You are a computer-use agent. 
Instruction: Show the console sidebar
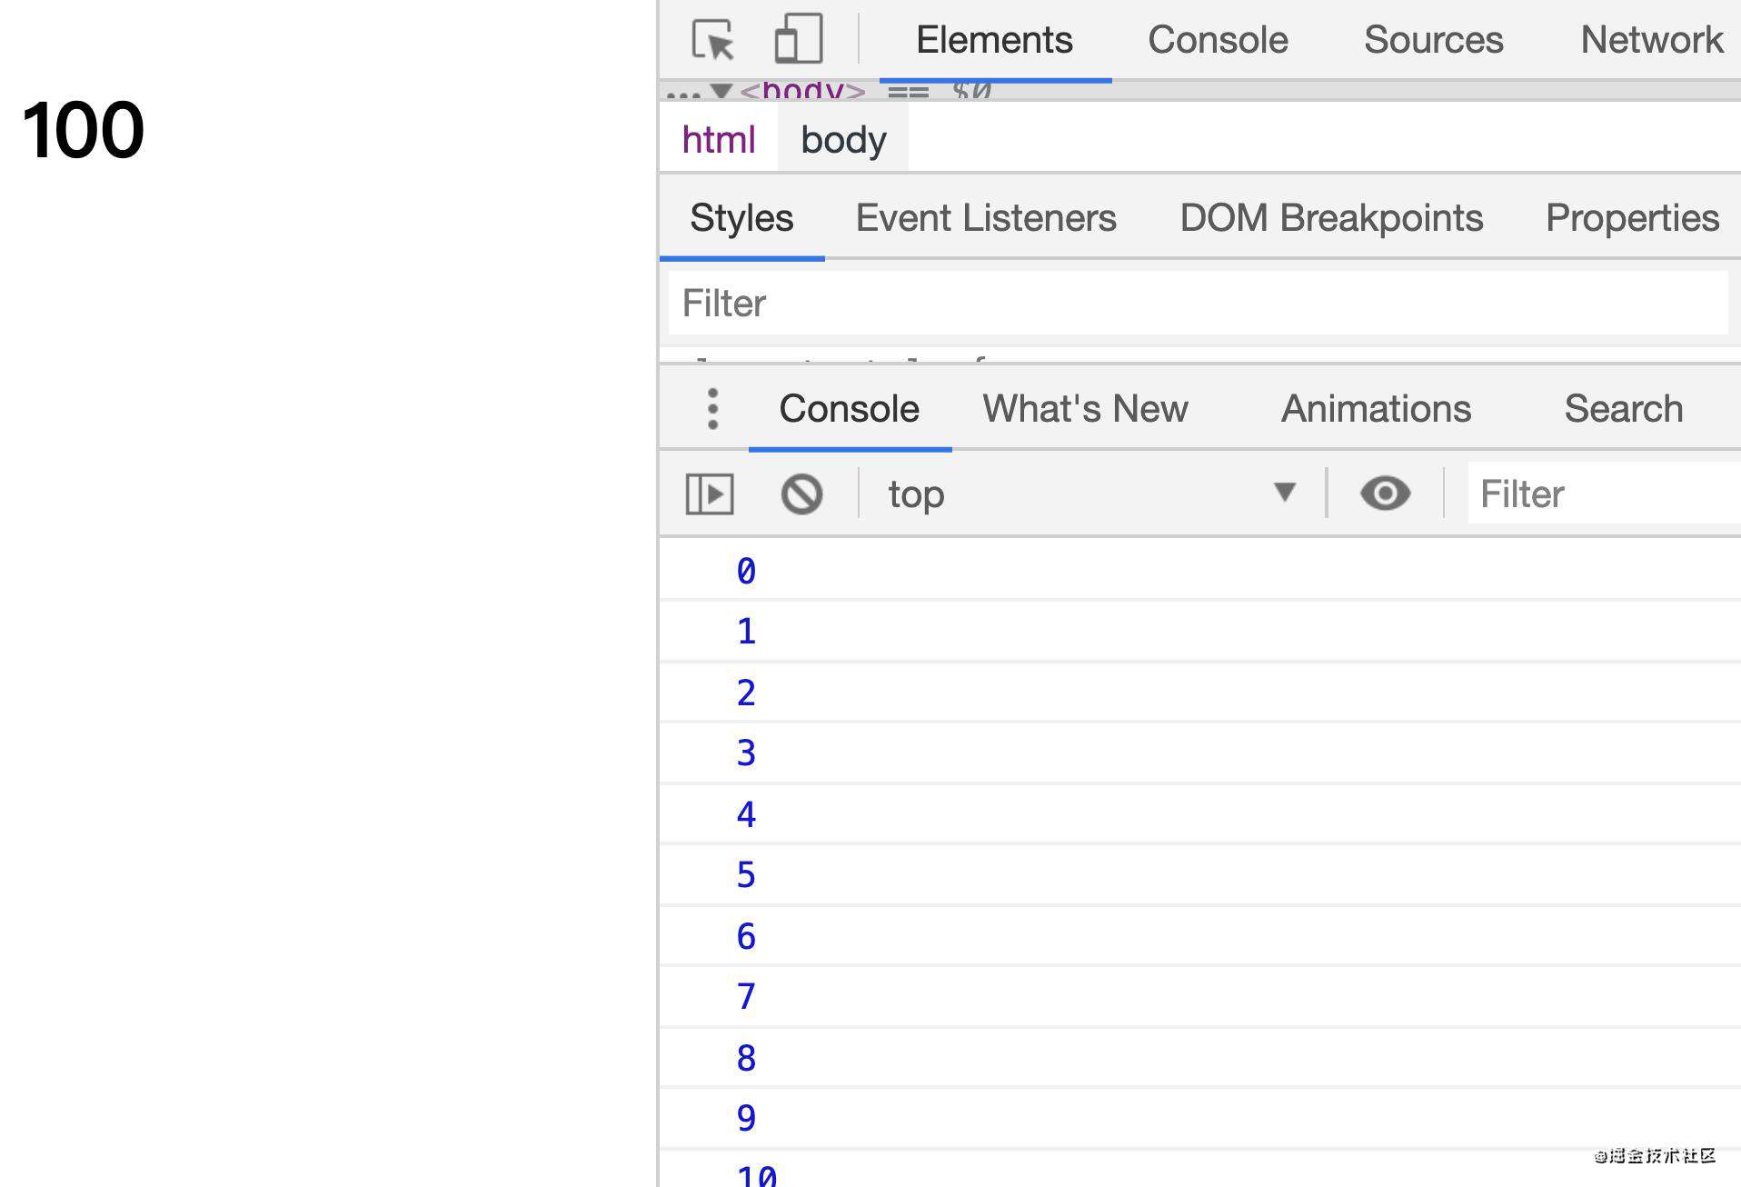710,494
